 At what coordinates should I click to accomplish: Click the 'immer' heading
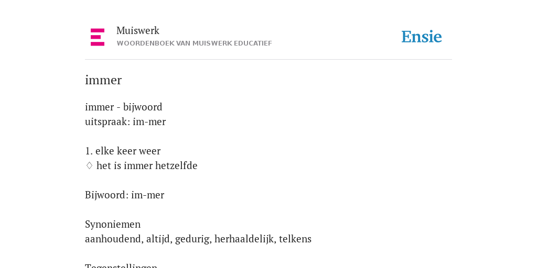coord(103,80)
